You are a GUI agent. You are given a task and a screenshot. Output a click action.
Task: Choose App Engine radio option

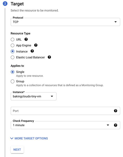coord(12,45)
